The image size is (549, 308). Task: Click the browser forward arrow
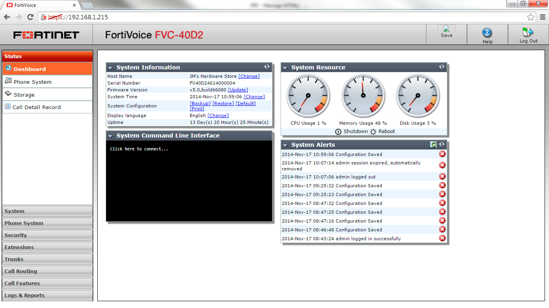[18, 17]
